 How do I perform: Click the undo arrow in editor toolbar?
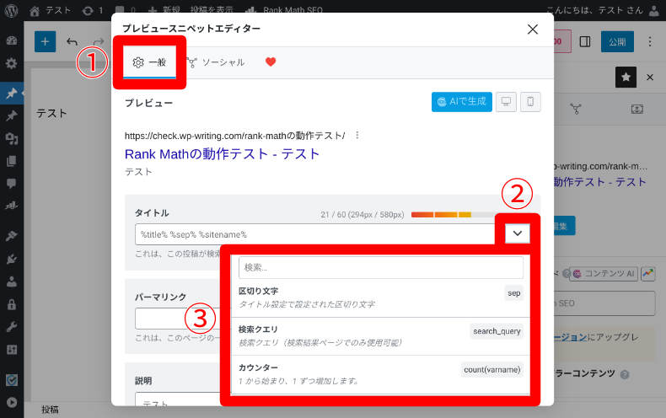[72, 41]
